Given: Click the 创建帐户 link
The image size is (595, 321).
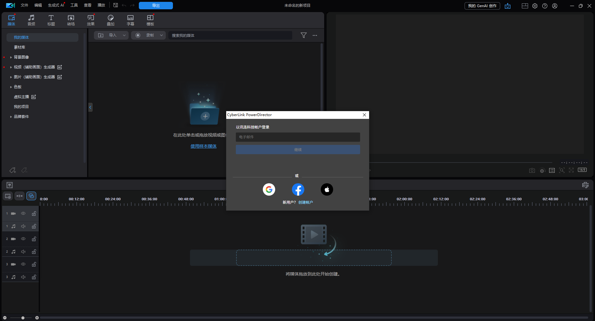Looking at the screenshot, I should click(x=306, y=202).
